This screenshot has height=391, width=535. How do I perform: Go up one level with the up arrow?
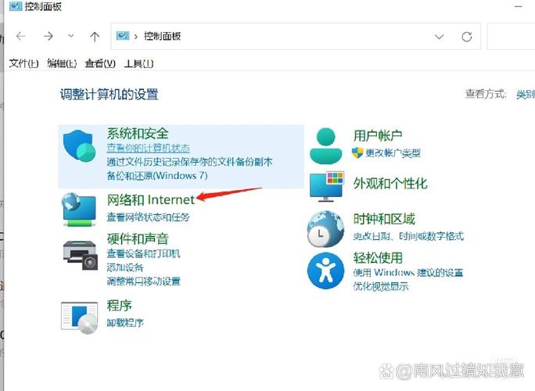coord(95,36)
